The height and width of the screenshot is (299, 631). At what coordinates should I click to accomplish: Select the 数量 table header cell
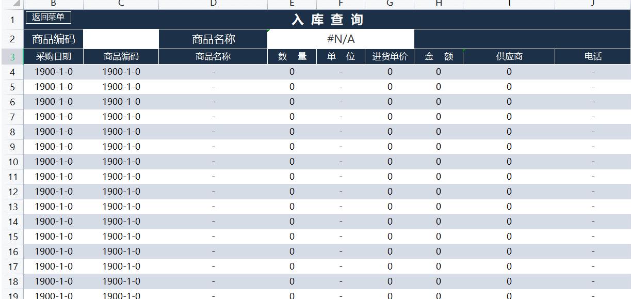coord(292,57)
